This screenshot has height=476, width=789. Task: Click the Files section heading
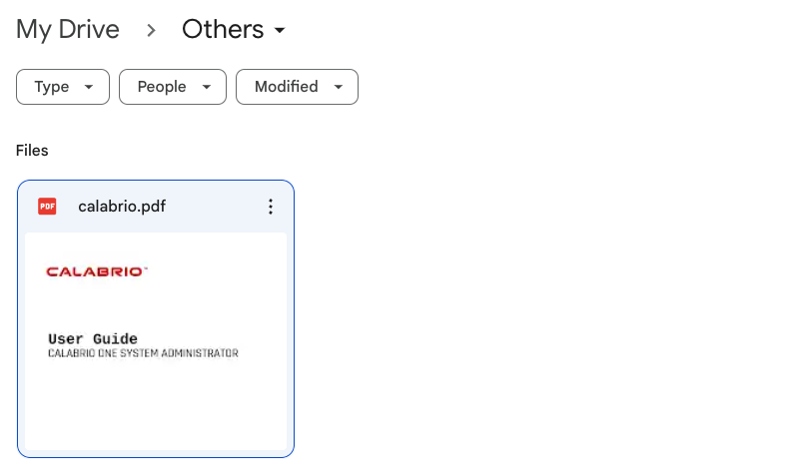pos(32,151)
